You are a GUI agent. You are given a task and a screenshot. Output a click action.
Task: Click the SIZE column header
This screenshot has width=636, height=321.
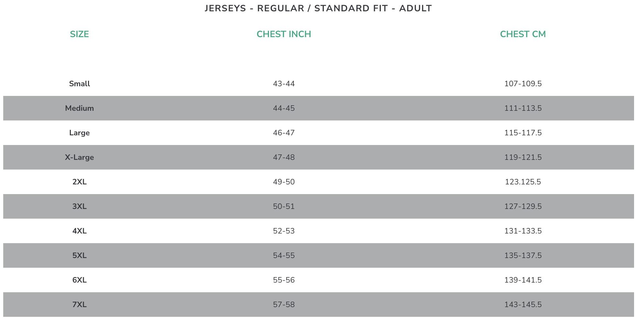point(79,34)
